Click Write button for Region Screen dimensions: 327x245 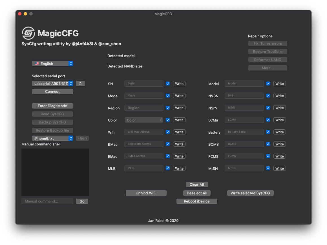pyautogui.click(x=179, y=108)
